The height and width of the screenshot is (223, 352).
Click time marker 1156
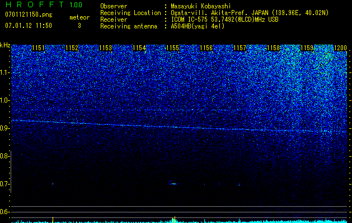pyautogui.click(x=206, y=48)
